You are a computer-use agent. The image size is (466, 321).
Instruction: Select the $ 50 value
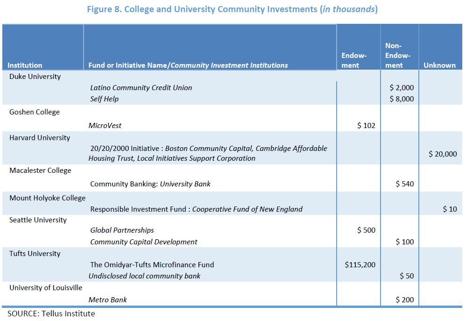407,276
